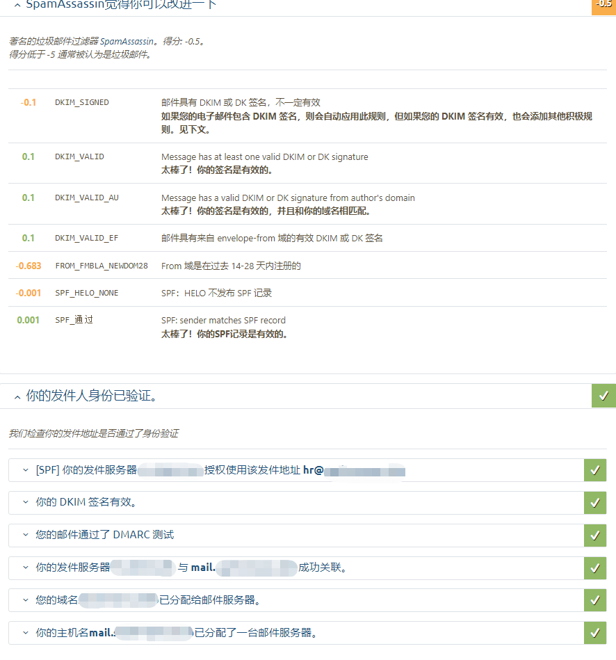616x660 pixels.
Task: Expand the 你的主机名mail row chevron
Action: click(x=26, y=633)
